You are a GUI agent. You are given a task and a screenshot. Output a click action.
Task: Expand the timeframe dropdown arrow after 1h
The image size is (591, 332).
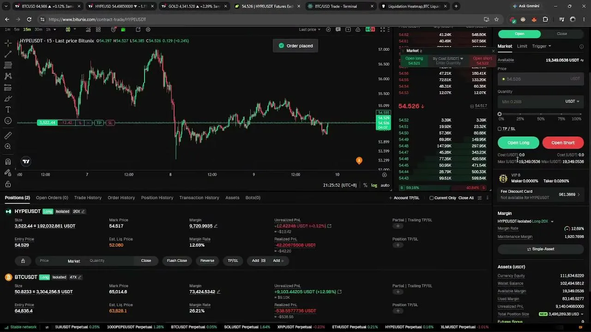coord(55,30)
